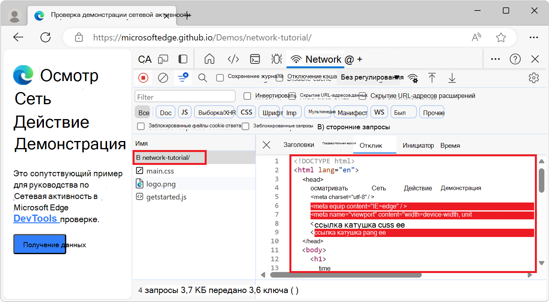Close the request details pane
The width and height of the screenshot is (549, 302).
(266, 145)
